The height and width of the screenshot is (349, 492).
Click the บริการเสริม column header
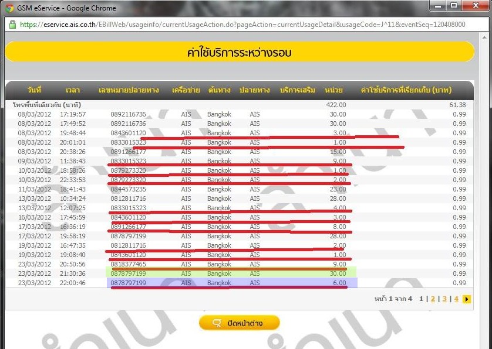(298, 90)
